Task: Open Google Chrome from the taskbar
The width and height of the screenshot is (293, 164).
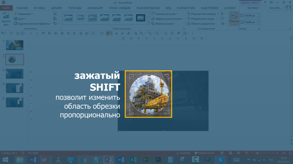Action: 84,159
